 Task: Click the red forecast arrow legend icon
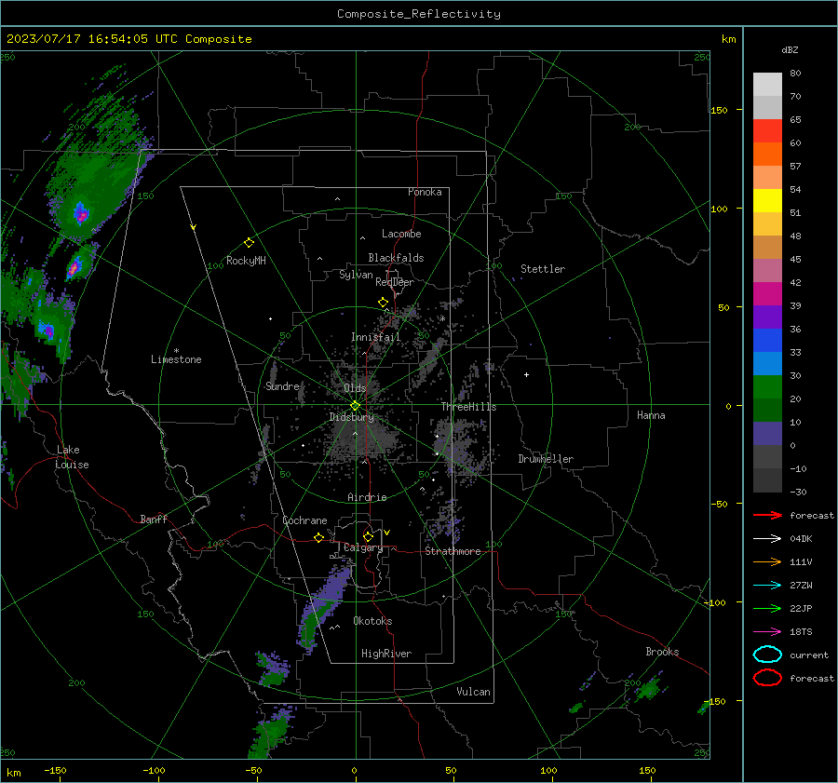(767, 515)
